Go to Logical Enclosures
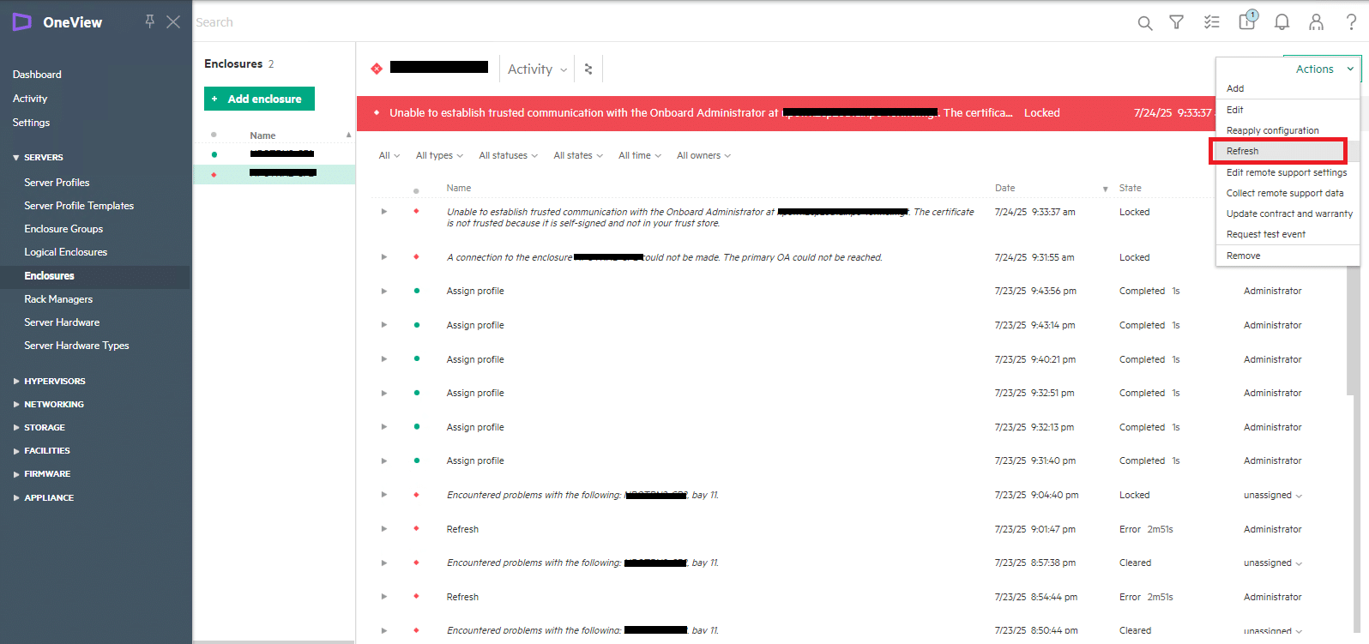This screenshot has width=1369, height=644. click(x=65, y=252)
